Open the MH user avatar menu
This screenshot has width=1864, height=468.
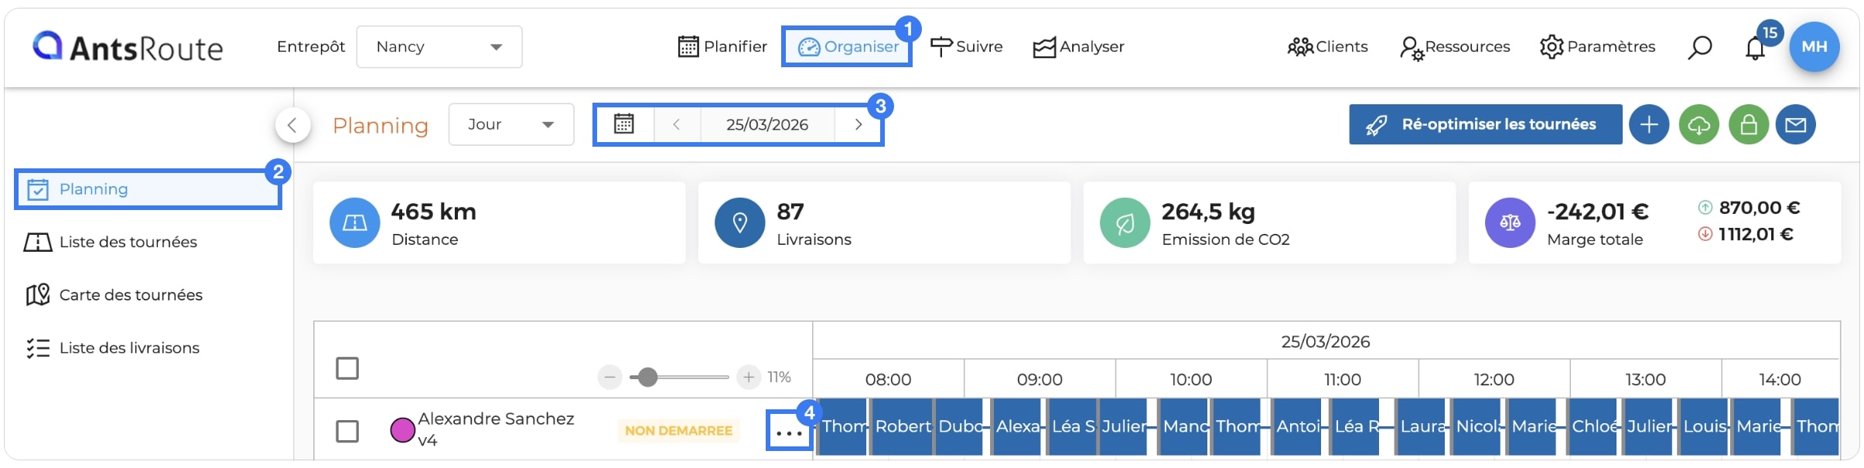[x=1814, y=47]
